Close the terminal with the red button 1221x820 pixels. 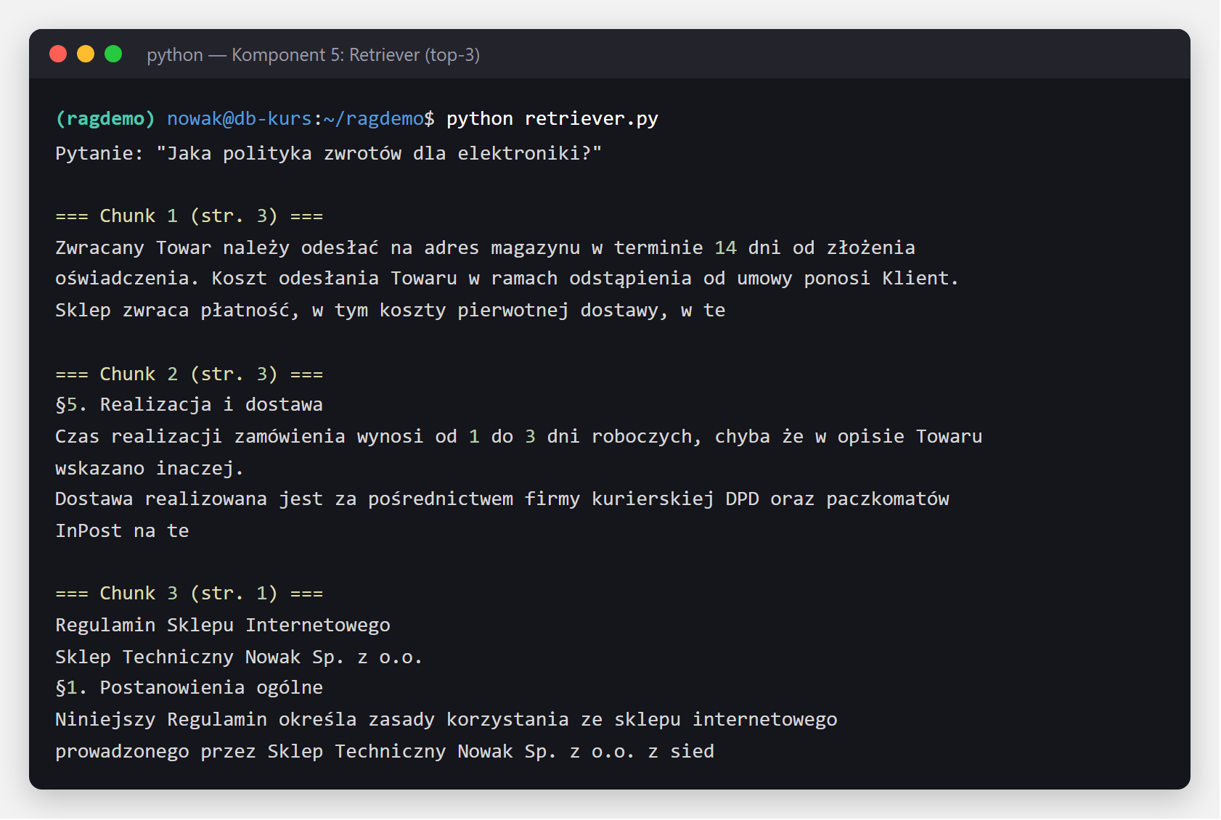pos(58,54)
